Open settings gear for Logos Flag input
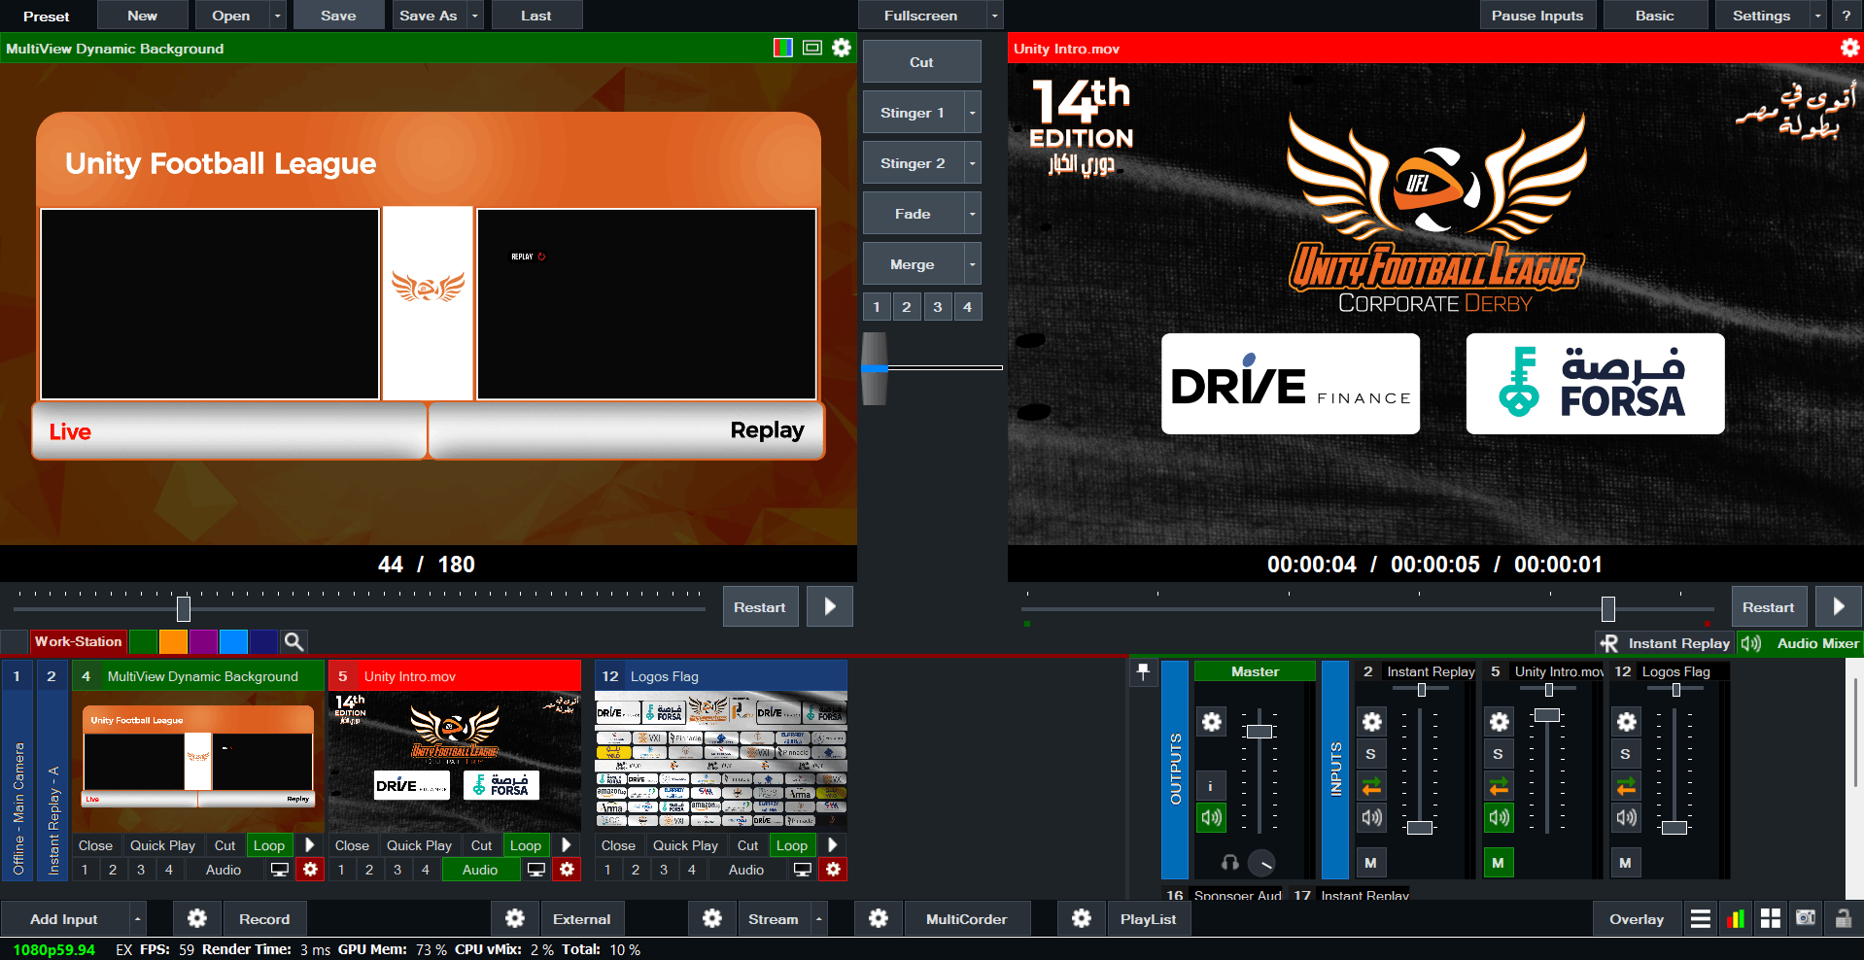1864x960 pixels. tap(833, 870)
